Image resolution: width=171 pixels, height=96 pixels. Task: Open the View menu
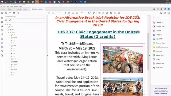click(7, 6)
